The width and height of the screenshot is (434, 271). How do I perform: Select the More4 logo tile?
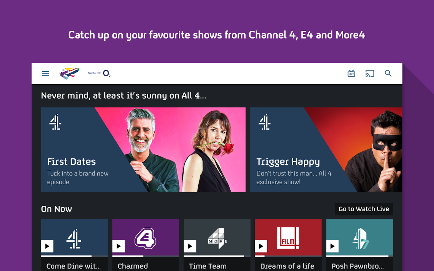[x=217, y=238]
